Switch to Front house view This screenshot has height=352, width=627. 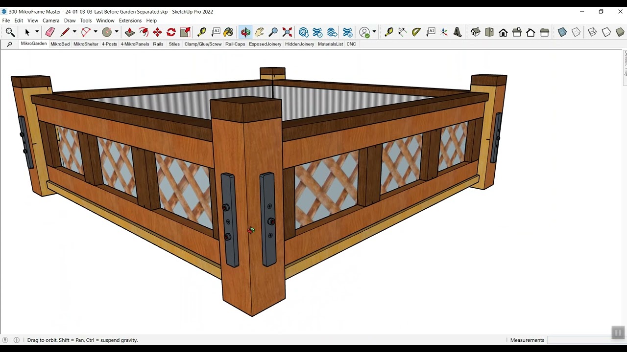503,32
